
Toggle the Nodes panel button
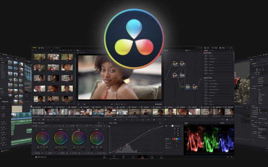(x=214, y=48)
